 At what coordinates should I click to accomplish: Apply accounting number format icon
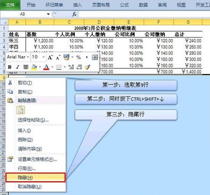tap(66, 57)
